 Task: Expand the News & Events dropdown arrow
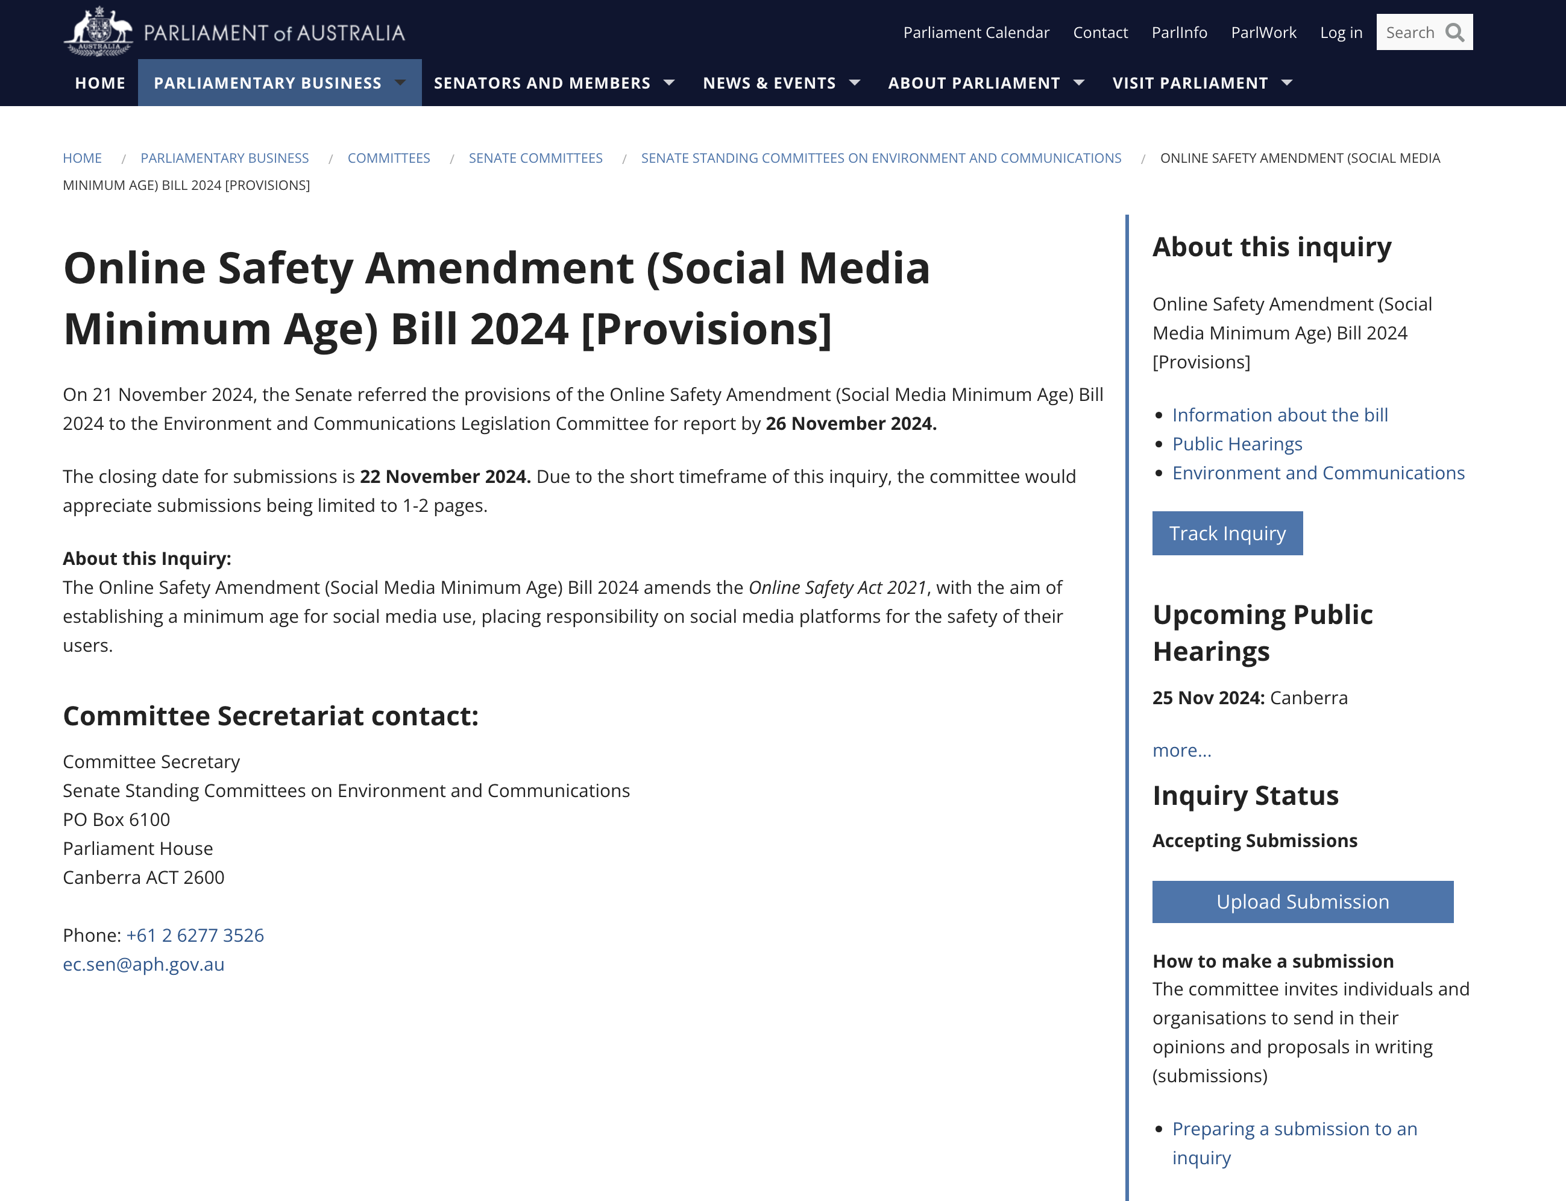pyautogui.click(x=855, y=83)
